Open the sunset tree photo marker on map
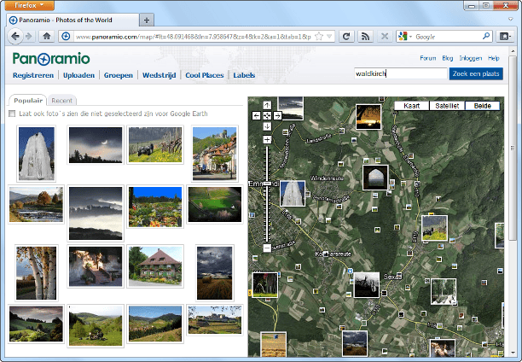Screen dimensions: 522x362 [x=368, y=117]
